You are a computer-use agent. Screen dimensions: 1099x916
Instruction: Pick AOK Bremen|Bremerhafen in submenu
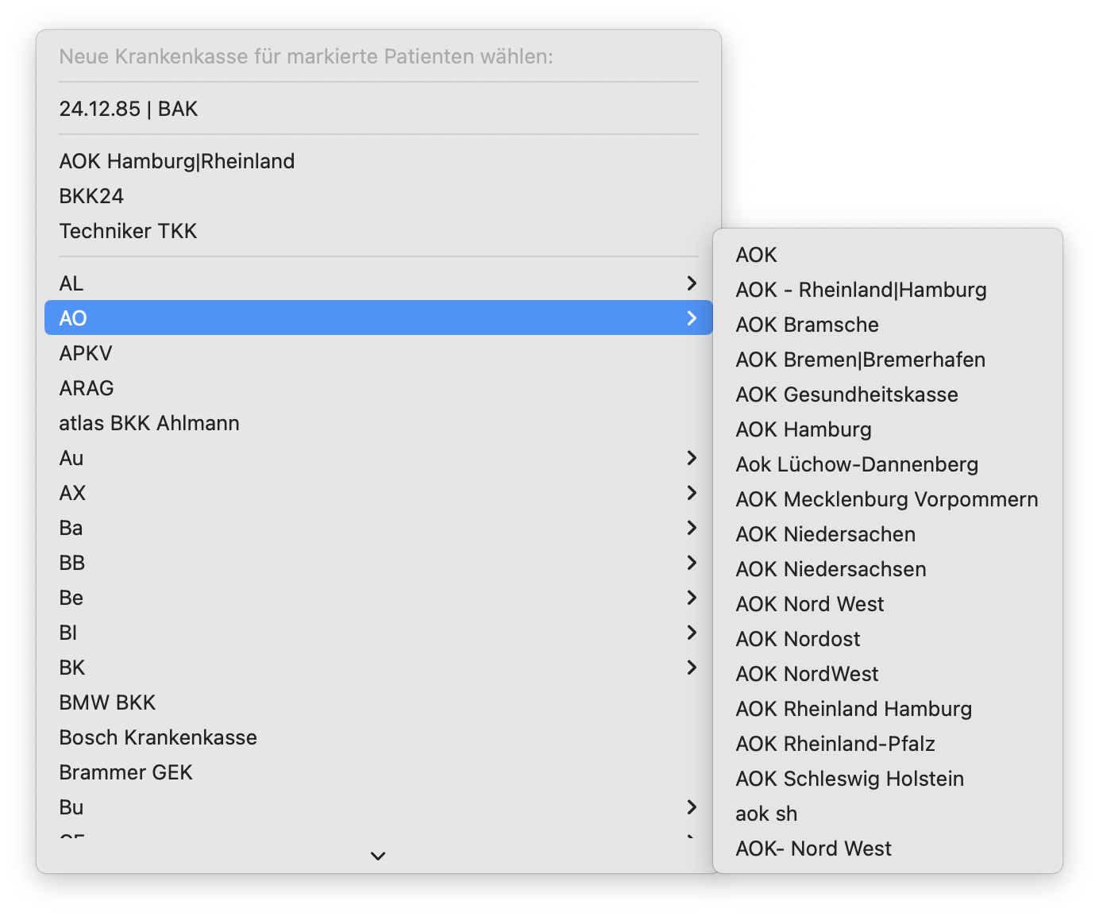[860, 360]
